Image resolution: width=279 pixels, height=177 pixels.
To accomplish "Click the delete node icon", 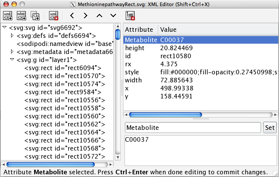I will pyautogui.click(x=54, y=16).
